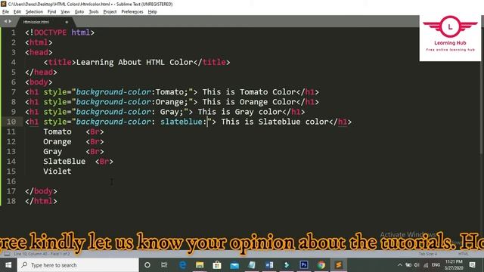Click the closing html tag on line 18
The width and height of the screenshot is (484, 272).
tap(41, 201)
